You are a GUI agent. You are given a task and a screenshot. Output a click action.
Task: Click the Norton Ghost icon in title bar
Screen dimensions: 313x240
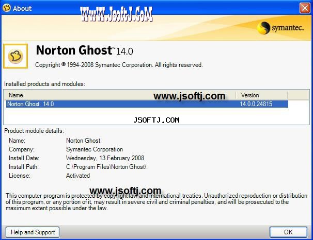point(7,8)
